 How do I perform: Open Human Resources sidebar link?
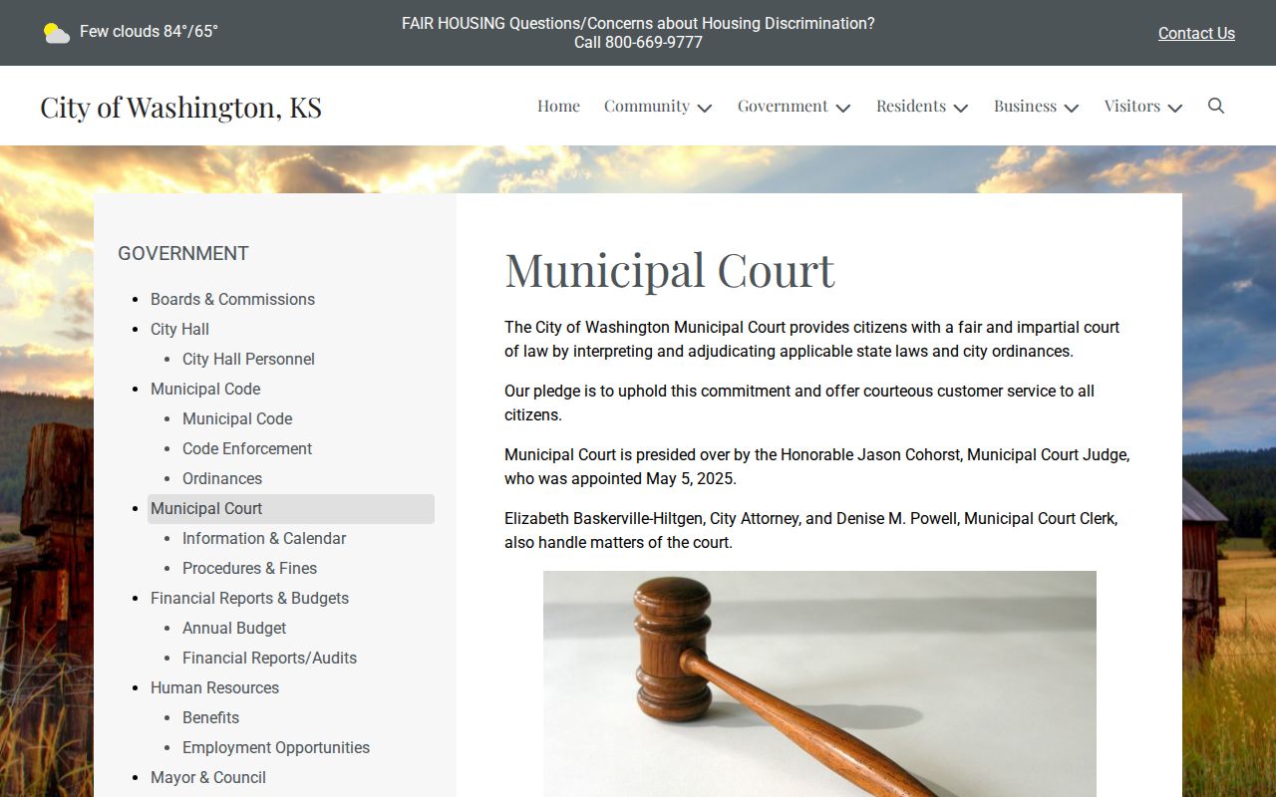click(214, 687)
